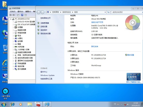The height and width of the screenshot is (107, 143).
Task: Select 网络适配器 category
Action: point(22,63)
